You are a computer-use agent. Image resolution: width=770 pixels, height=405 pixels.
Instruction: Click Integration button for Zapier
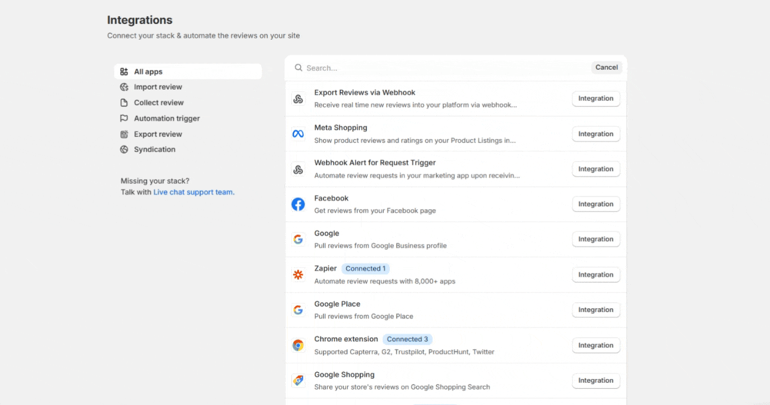[x=596, y=275]
